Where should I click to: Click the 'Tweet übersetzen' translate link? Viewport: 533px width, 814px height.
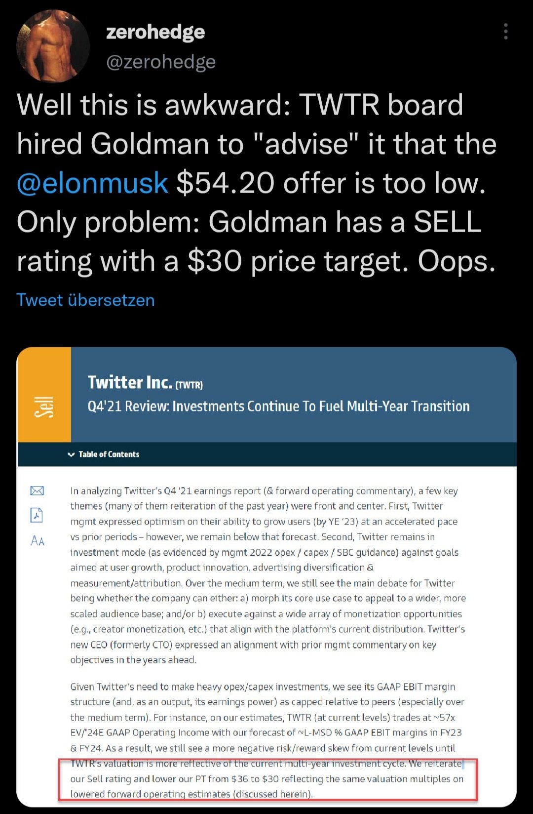coord(85,300)
